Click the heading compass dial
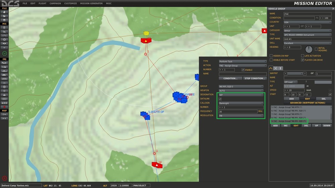The width and height of the screenshot is (335, 188). (309, 49)
